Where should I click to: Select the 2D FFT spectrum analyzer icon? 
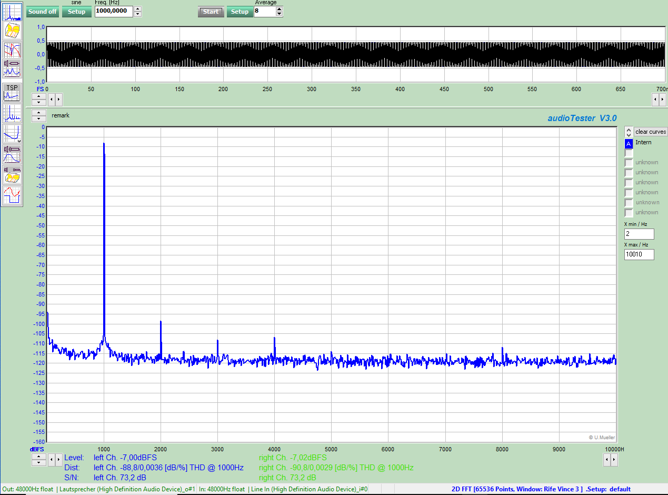point(12,12)
